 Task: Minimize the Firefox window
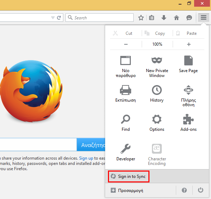click(180, 4)
